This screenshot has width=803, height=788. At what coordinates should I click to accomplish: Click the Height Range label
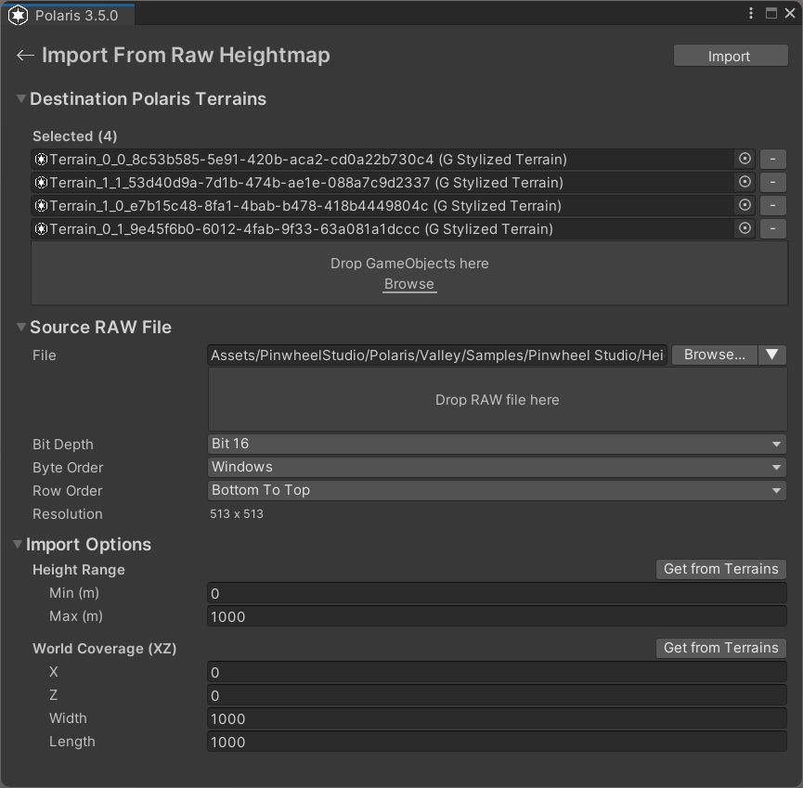coord(79,570)
